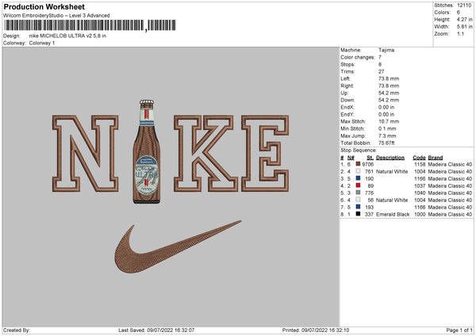Click the embroidered letter N

pyautogui.click(x=86, y=153)
